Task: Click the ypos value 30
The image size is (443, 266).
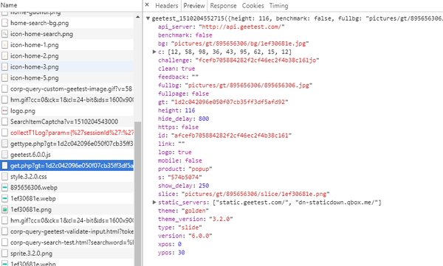Action: pyautogui.click(x=182, y=253)
